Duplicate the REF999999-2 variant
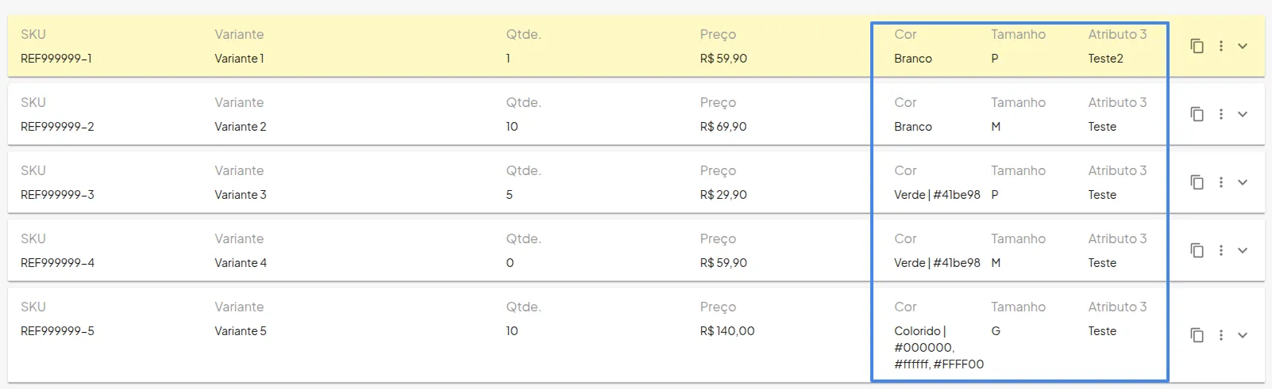This screenshot has height=389, width=1272. [x=1197, y=114]
